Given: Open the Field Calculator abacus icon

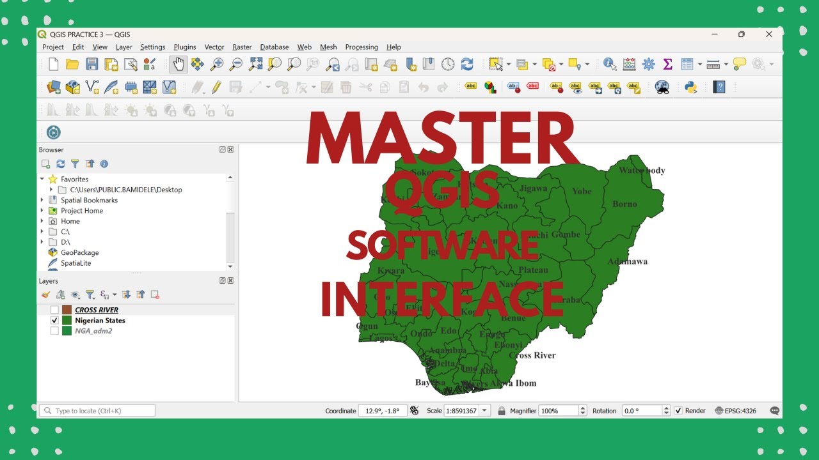Looking at the screenshot, I should pos(629,64).
